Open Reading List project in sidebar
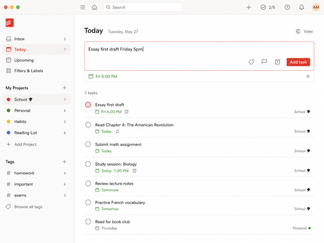Image resolution: width=324 pixels, height=243 pixels. [37, 133]
